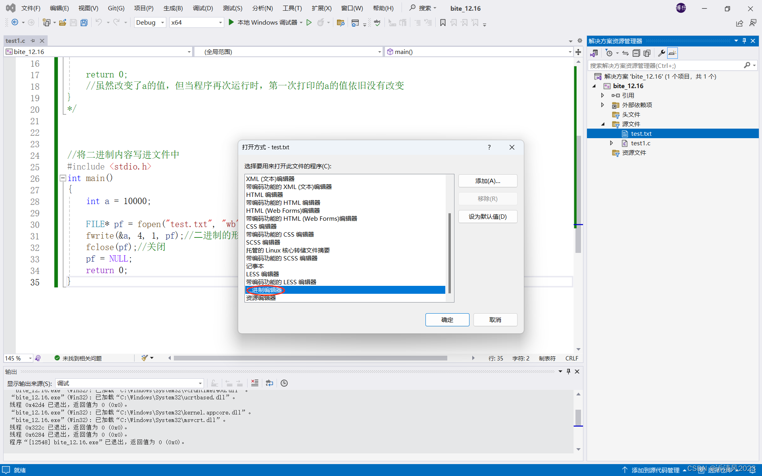Click the Clear All output icon
Image resolution: width=762 pixels, height=476 pixels.
(x=255, y=383)
